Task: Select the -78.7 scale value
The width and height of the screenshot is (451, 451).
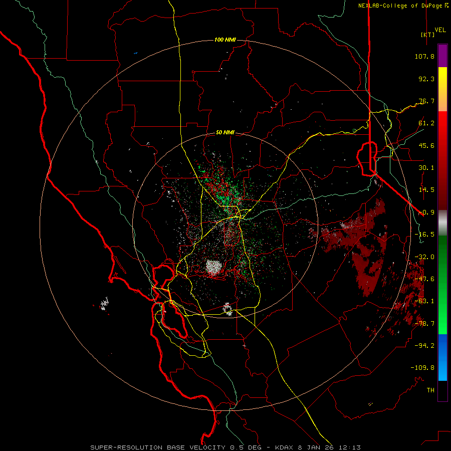Action: (x=424, y=324)
